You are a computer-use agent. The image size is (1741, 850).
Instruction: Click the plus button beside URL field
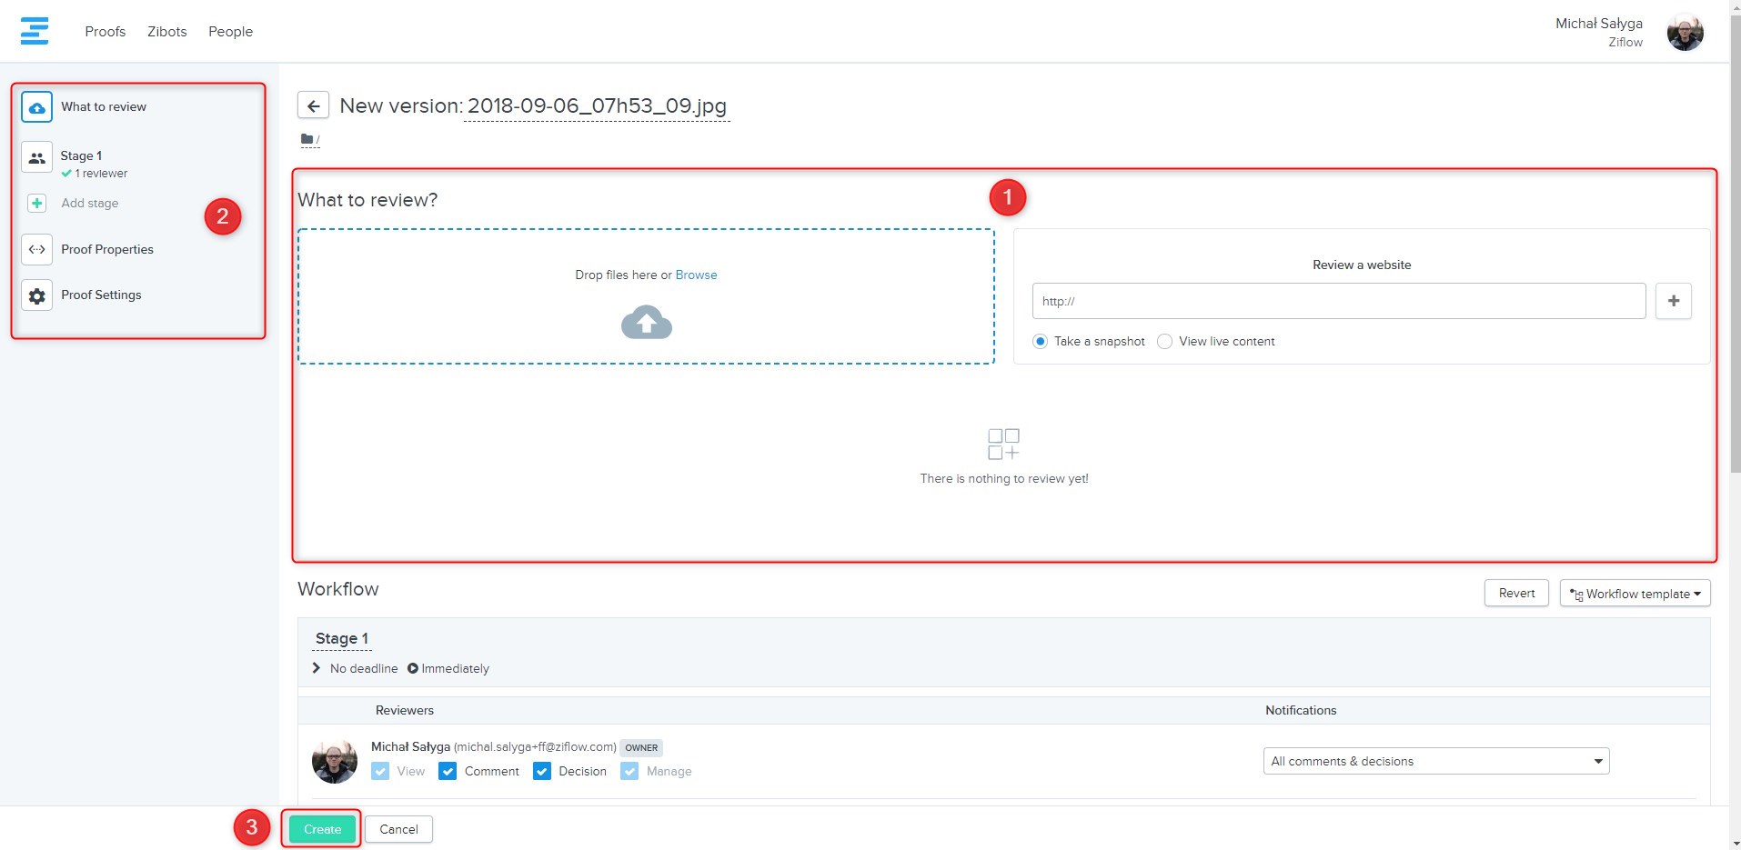click(1673, 301)
